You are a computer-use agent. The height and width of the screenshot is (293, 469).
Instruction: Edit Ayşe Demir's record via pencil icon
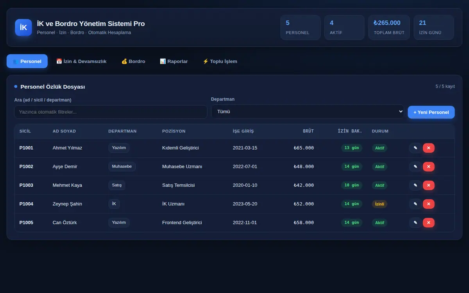point(415,166)
